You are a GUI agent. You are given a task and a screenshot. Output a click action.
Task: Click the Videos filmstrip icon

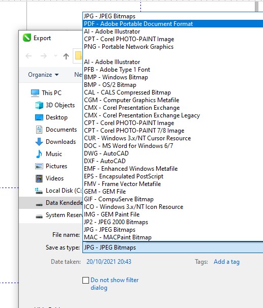click(39, 178)
